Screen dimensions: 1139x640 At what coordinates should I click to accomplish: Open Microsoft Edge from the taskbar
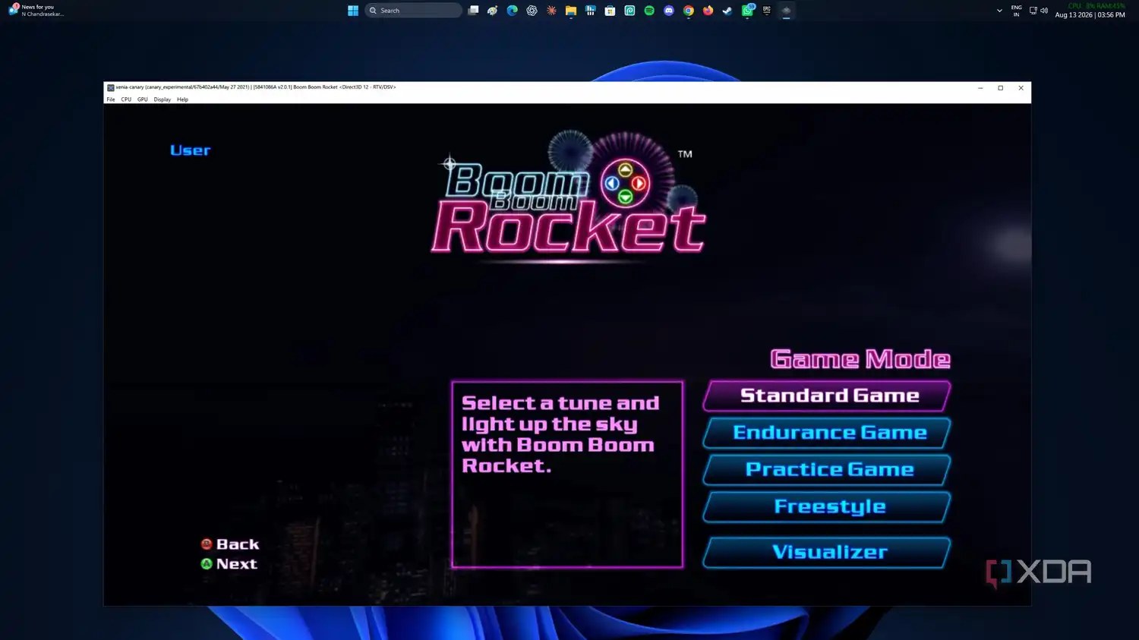tap(513, 11)
